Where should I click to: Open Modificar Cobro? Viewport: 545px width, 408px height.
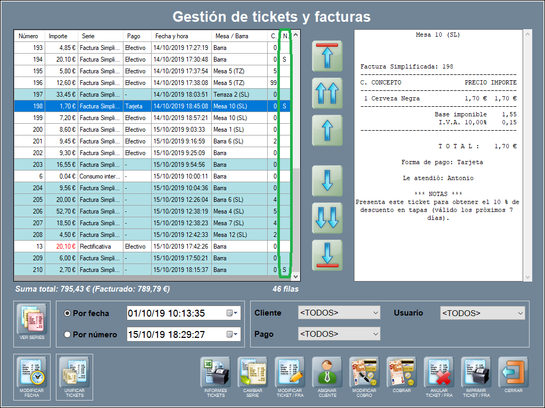[365, 372]
